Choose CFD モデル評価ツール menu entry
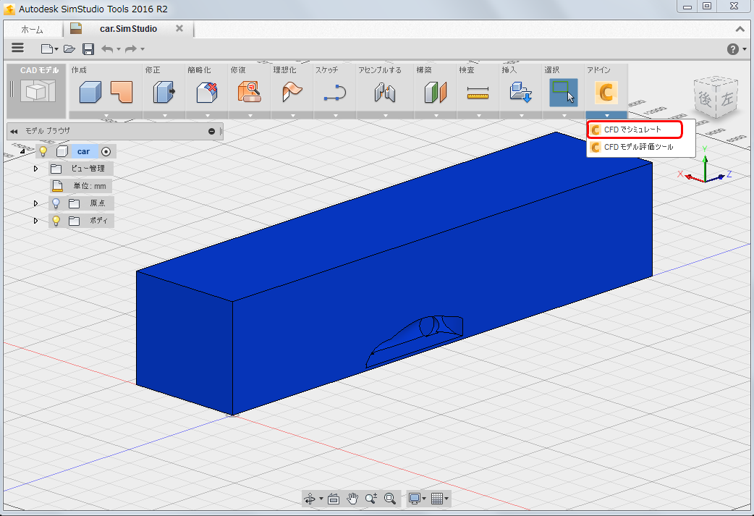Screen dimensions: 754x516 (x=640, y=147)
